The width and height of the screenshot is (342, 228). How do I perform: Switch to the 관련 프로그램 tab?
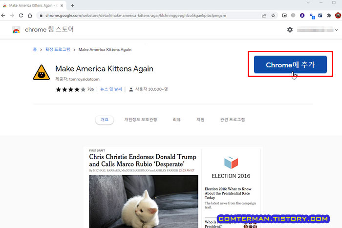233,120
